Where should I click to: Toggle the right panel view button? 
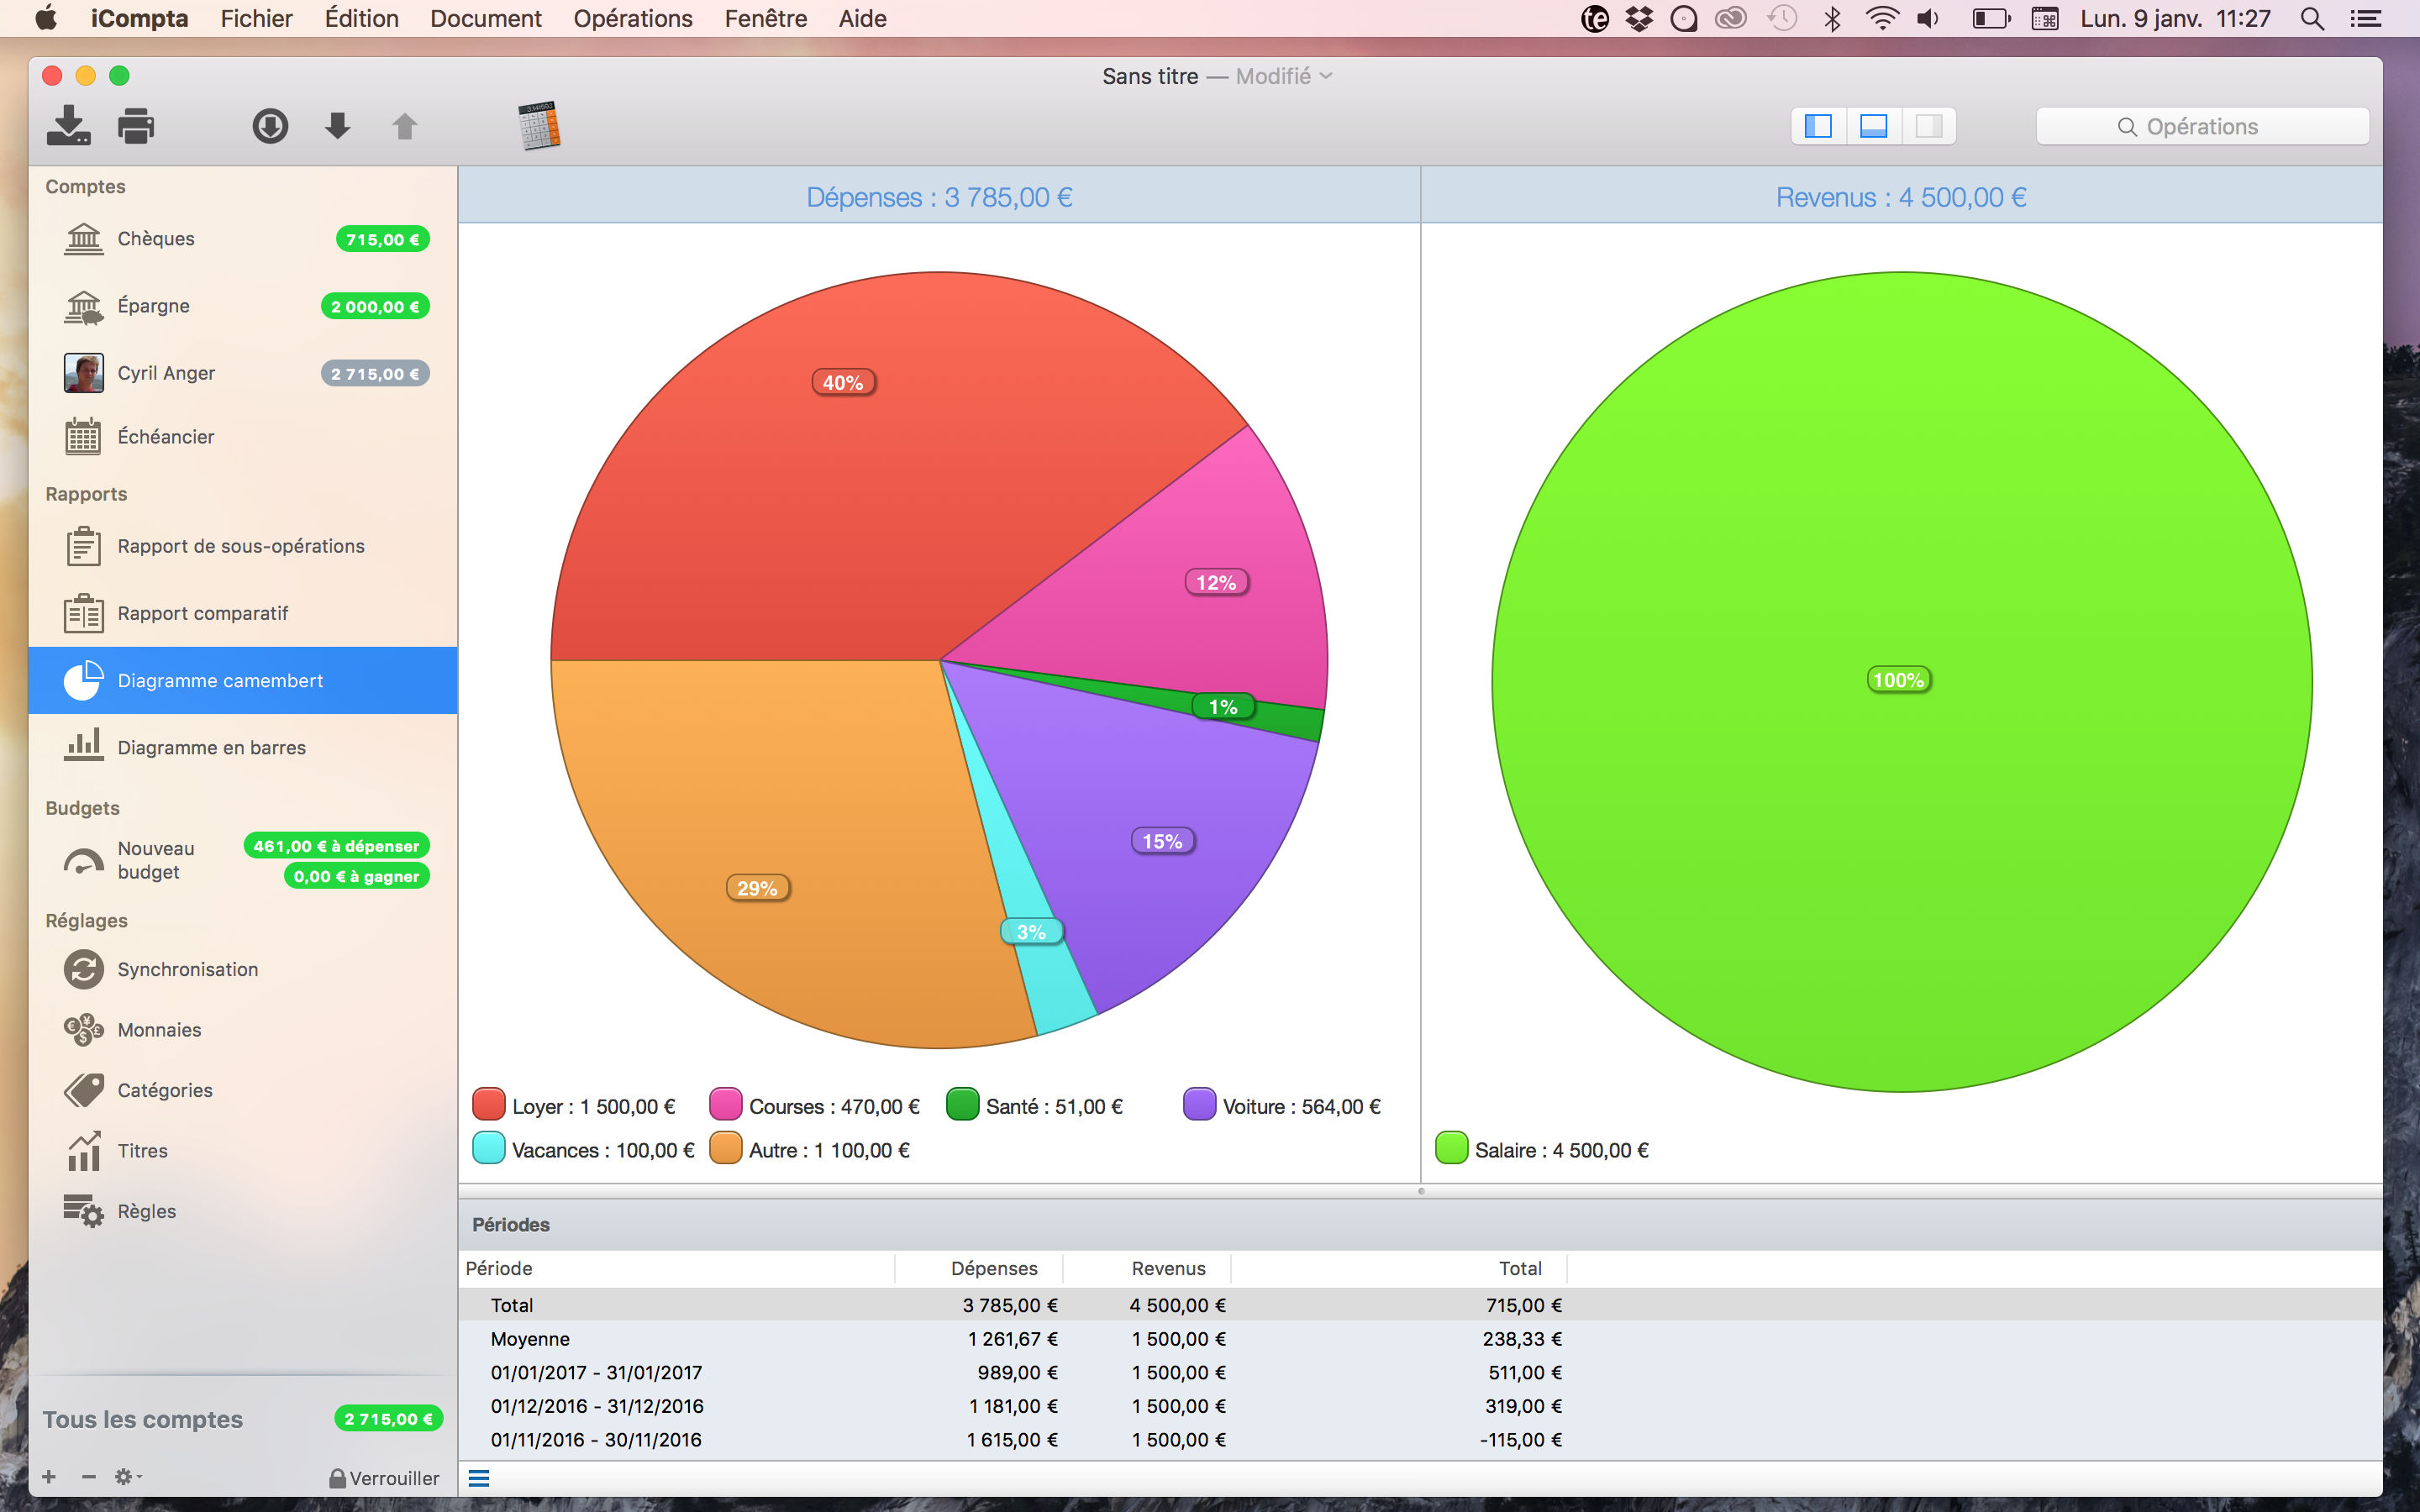coord(1928,126)
